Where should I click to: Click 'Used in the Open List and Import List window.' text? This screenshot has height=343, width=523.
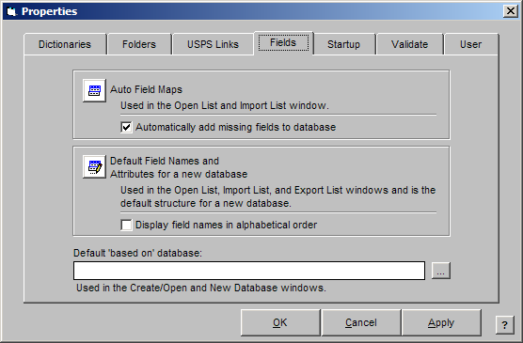(225, 105)
